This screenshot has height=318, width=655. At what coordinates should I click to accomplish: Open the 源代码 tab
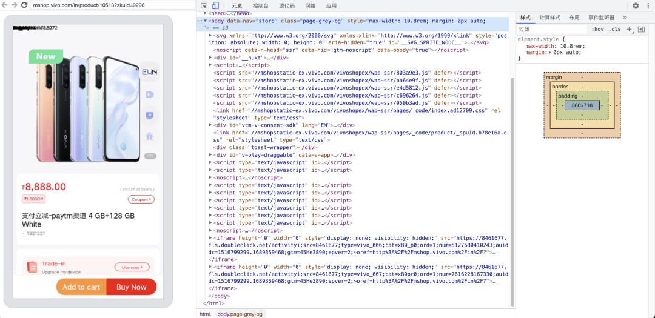point(286,6)
